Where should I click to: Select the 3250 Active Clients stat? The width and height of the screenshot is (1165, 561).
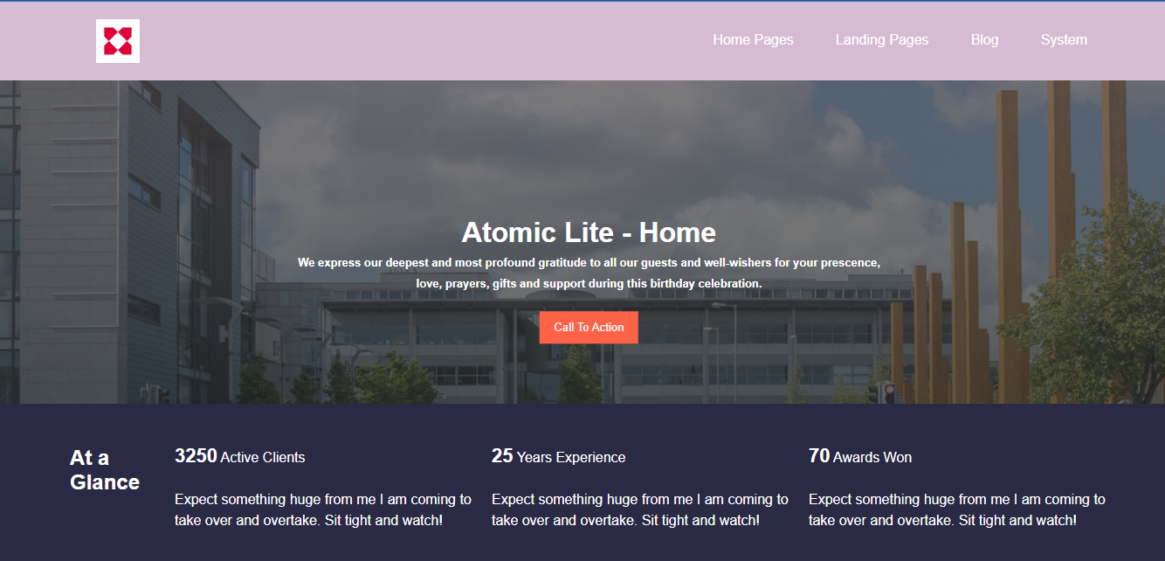click(x=240, y=456)
